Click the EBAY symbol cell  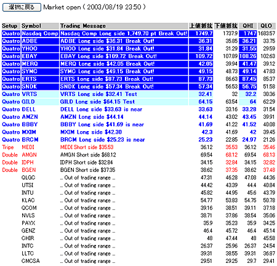(40, 56)
